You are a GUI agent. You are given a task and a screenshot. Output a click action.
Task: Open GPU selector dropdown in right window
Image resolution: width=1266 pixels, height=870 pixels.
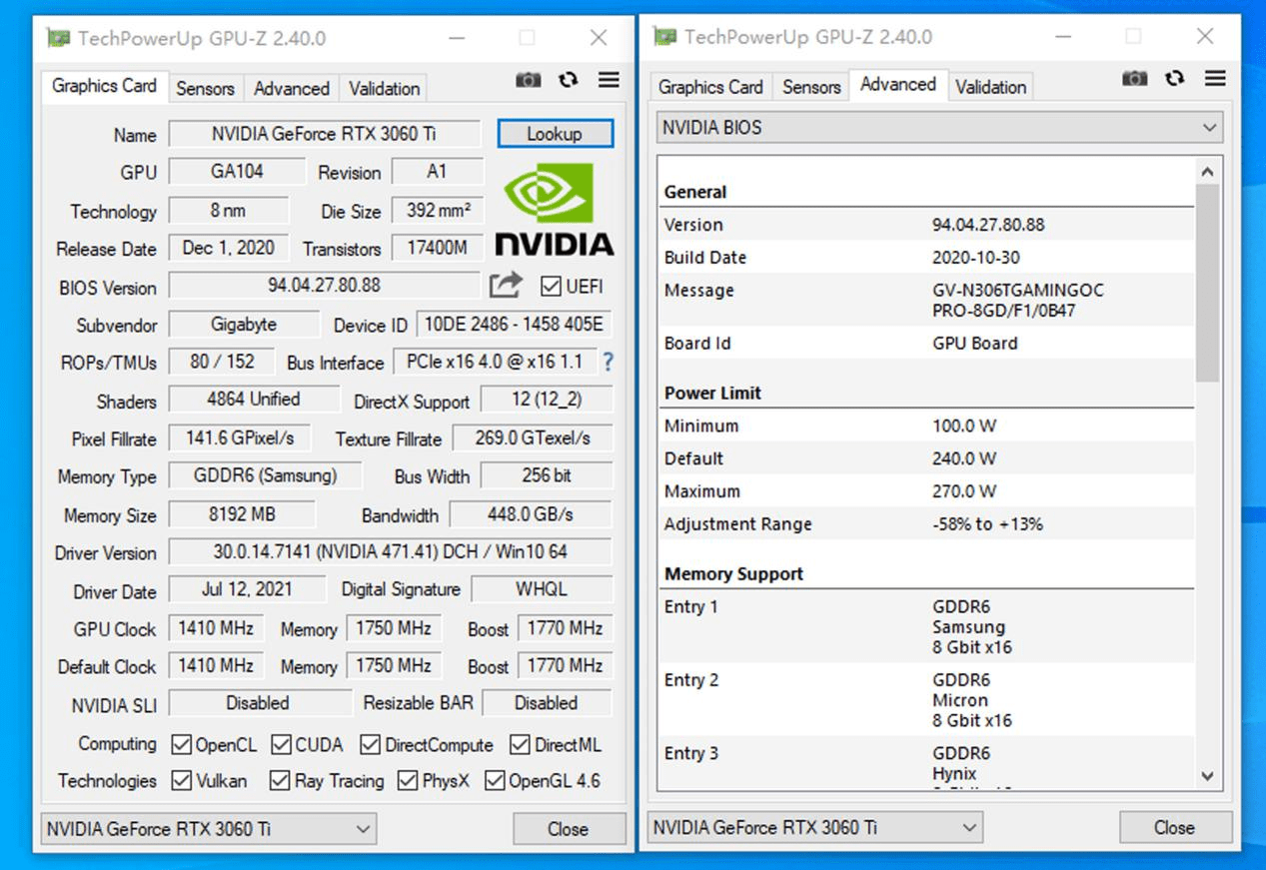815,828
